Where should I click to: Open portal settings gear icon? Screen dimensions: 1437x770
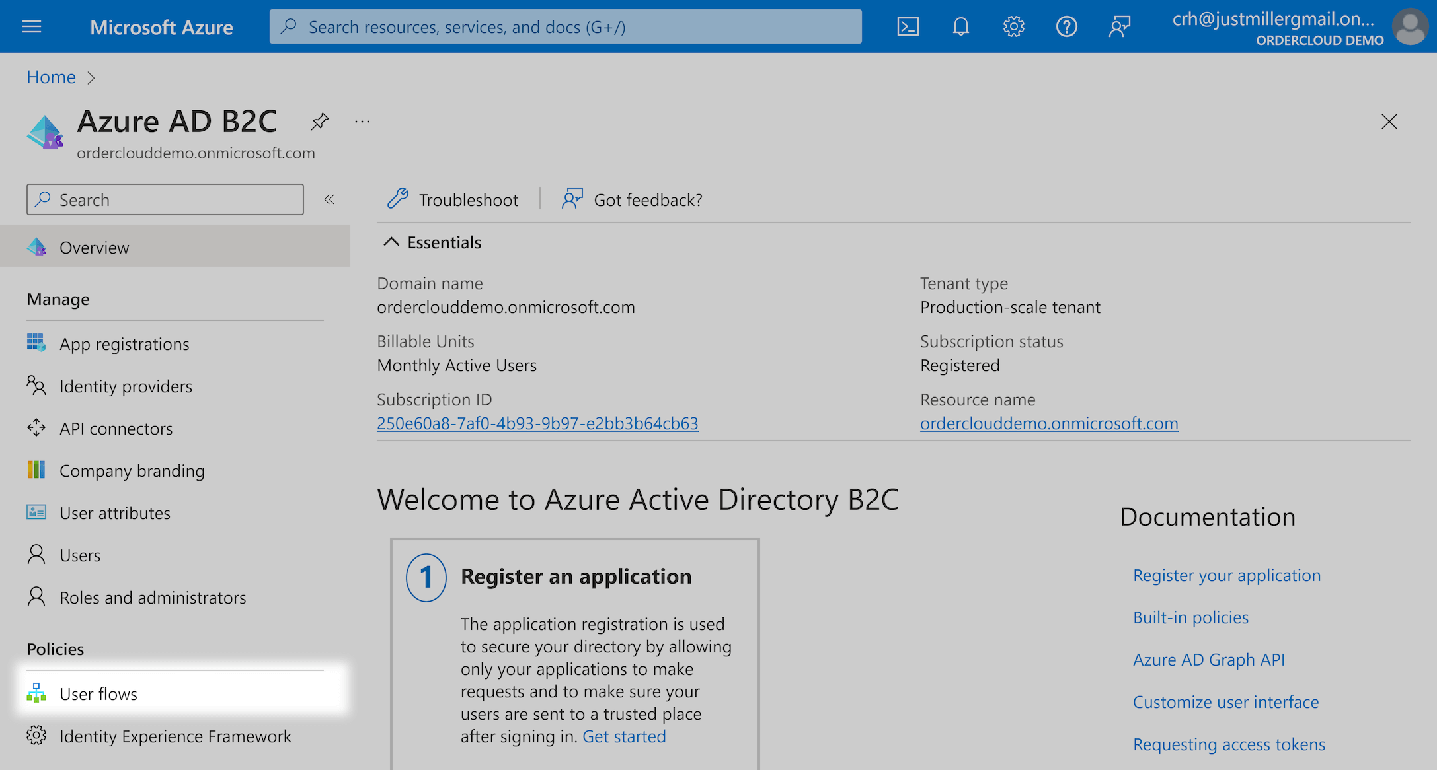click(1013, 26)
